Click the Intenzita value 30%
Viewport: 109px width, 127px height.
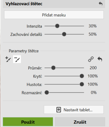(92, 26)
